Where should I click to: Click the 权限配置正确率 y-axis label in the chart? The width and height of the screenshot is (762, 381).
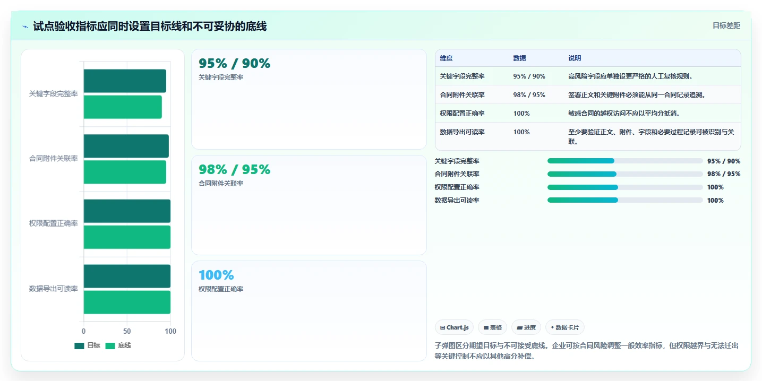click(53, 223)
